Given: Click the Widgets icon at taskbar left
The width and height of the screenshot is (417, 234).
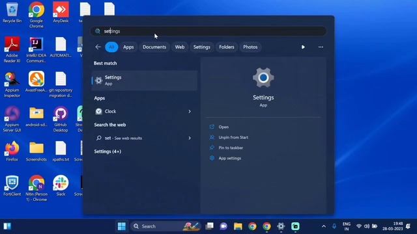Looking at the screenshot, I should coord(7,226).
